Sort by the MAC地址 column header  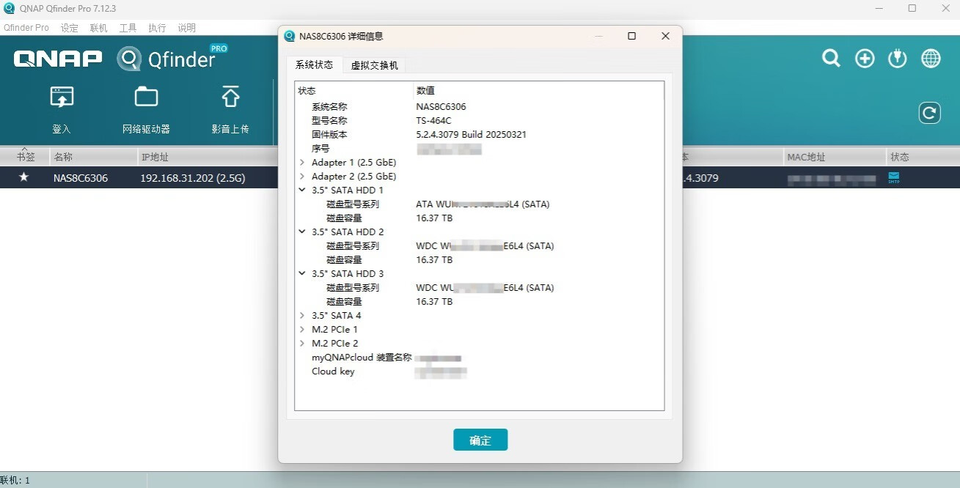(x=834, y=157)
